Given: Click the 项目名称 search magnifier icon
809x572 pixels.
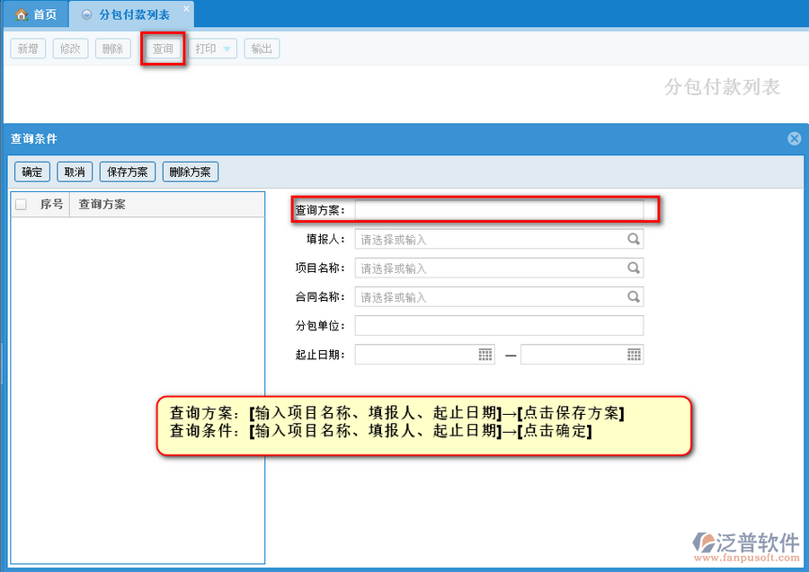Looking at the screenshot, I should pos(634,268).
